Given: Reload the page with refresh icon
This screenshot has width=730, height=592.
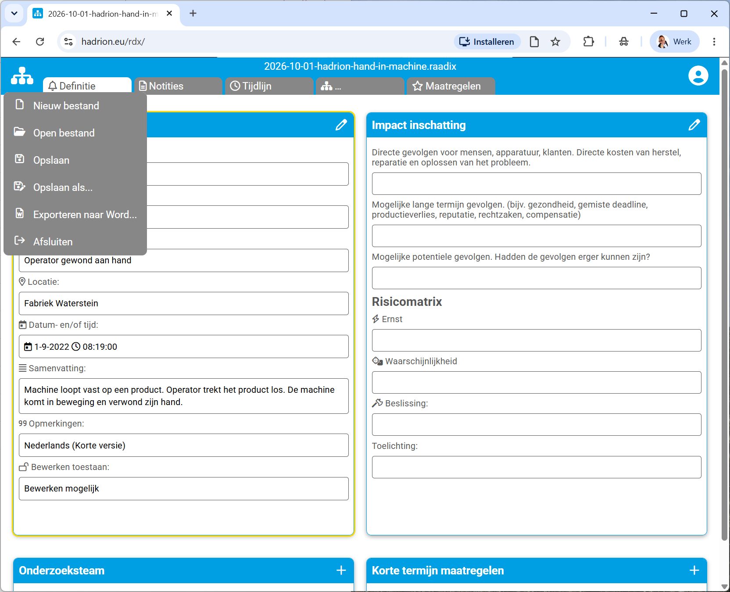Looking at the screenshot, I should pyautogui.click(x=40, y=42).
